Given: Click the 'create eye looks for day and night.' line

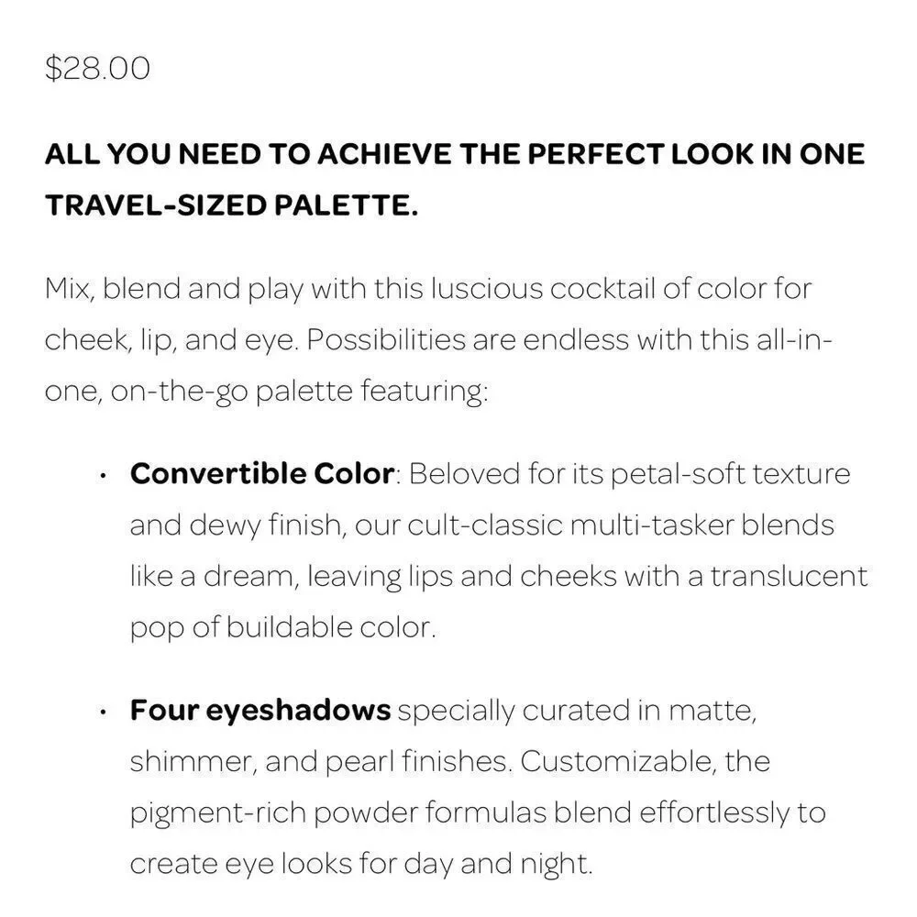Looking at the screenshot, I should coord(361,865).
